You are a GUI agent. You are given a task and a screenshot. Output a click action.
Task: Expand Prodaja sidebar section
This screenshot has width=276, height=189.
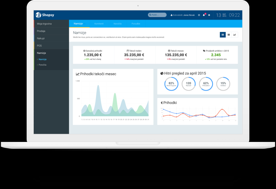click(41, 31)
